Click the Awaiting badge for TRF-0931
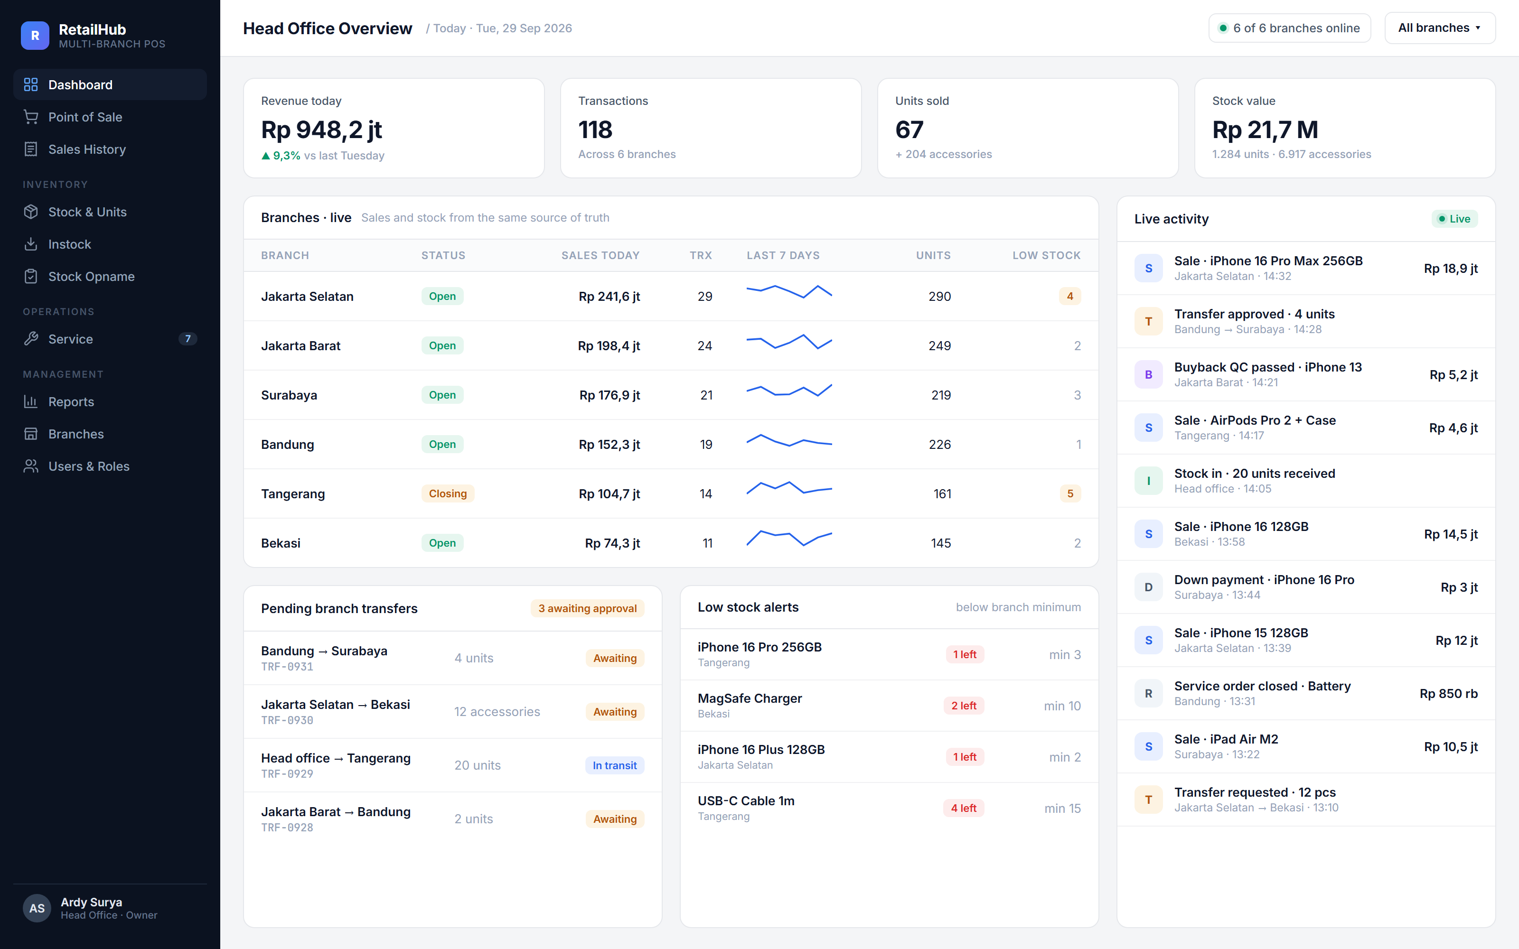Image resolution: width=1519 pixels, height=949 pixels. (x=615, y=658)
